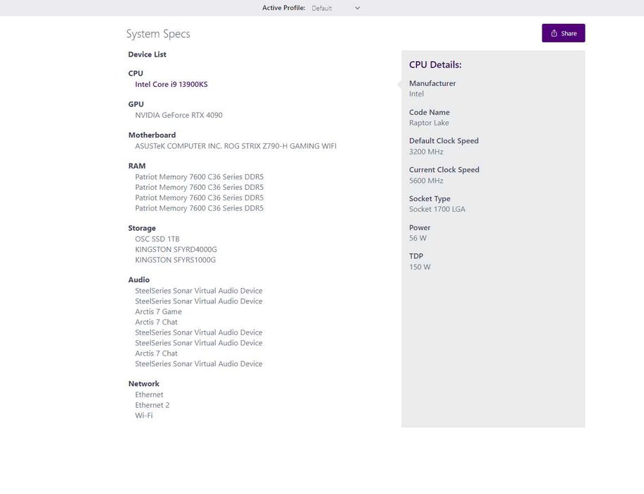Select Ethernet 2 network adapter
This screenshot has width=644, height=494.
tap(152, 405)
